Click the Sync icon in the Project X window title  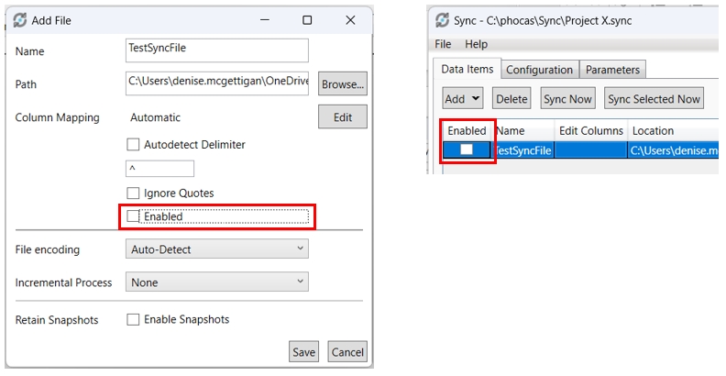(443, 20)
